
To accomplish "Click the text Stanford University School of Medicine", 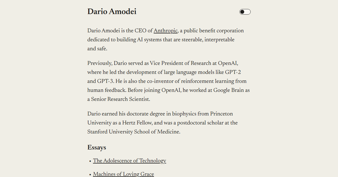I will 134,132.
